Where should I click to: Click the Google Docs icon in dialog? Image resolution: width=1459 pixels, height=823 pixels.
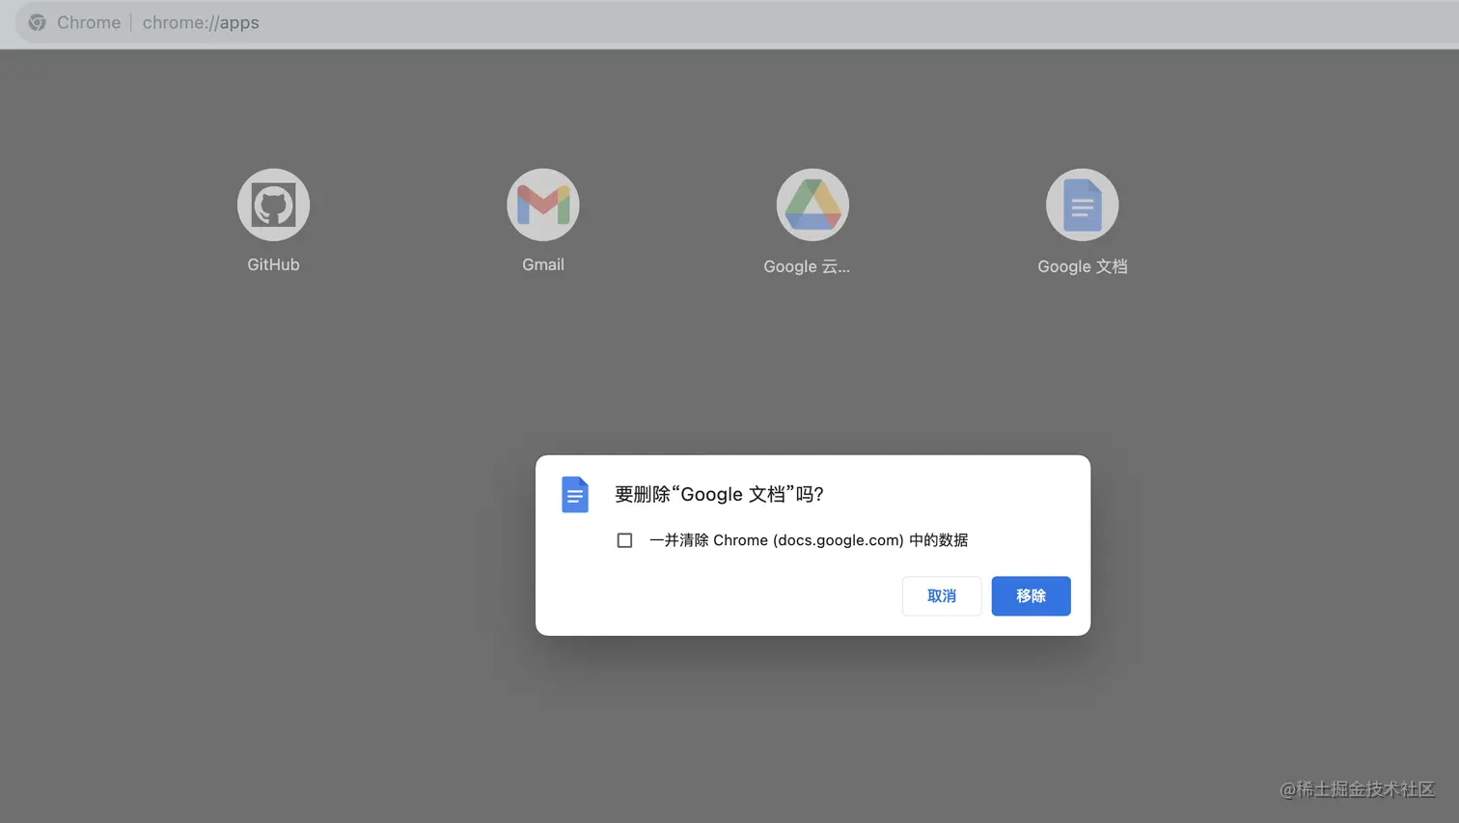[575, 495]
